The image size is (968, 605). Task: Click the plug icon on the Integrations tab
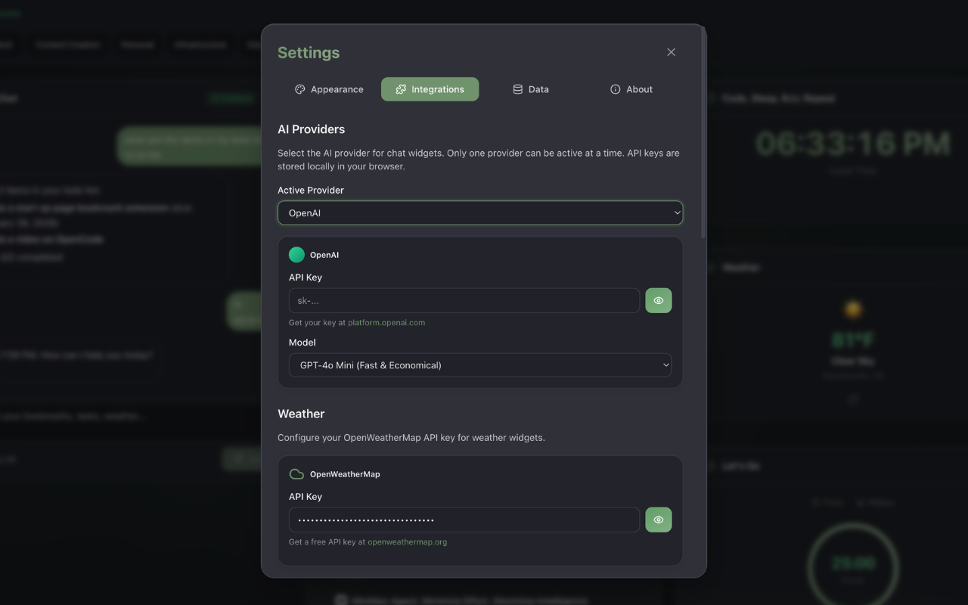tap(400, 89)
